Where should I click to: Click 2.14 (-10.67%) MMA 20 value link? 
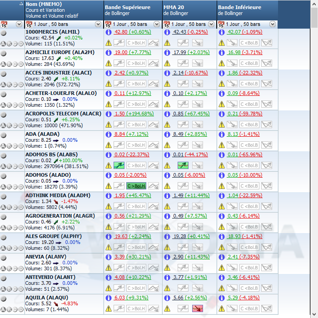click(x=190, y=73)
